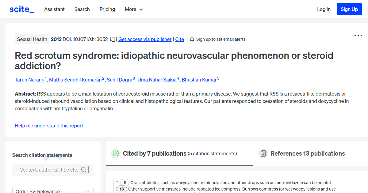Open the three-dot options menu
This screenshot has width=368, height=193.
tap(358, 36)
